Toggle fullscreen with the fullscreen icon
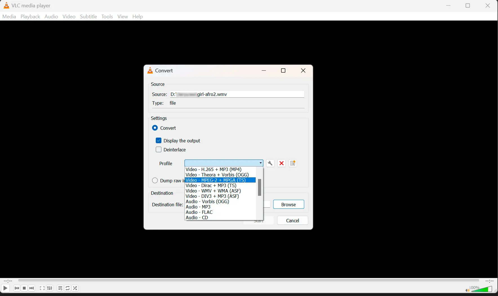498x296 pixels. tap(42, 288)
